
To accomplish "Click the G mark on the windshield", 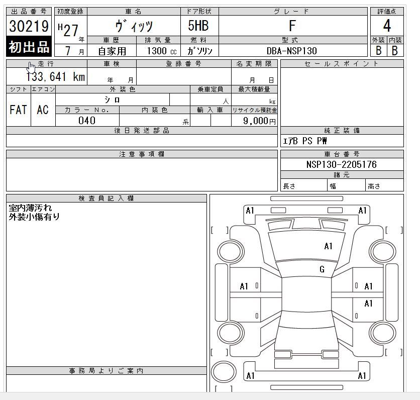I will [x=322, y=270].
